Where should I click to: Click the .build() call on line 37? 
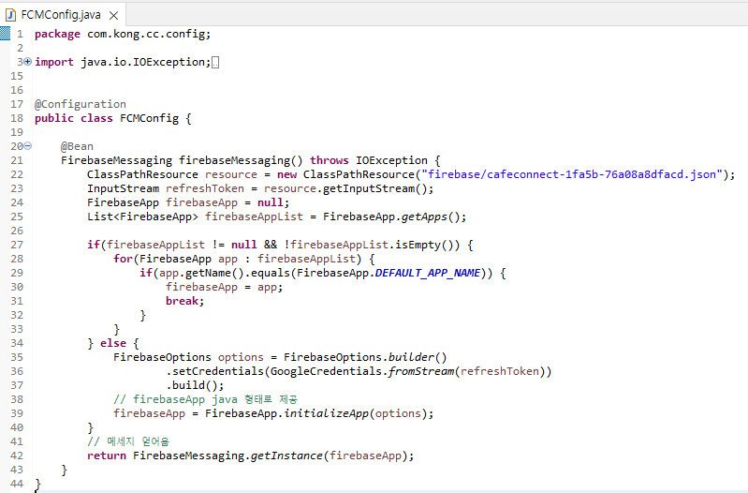(195, 385)
